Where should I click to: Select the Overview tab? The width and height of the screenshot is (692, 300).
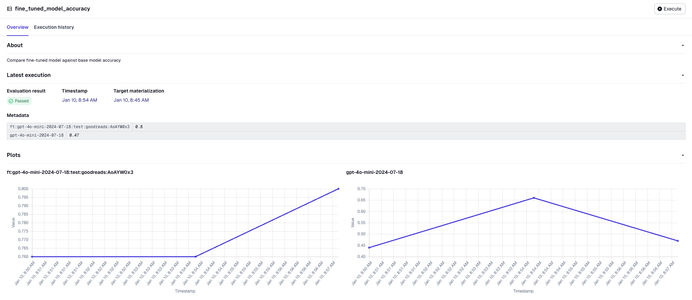coord(18,27)
